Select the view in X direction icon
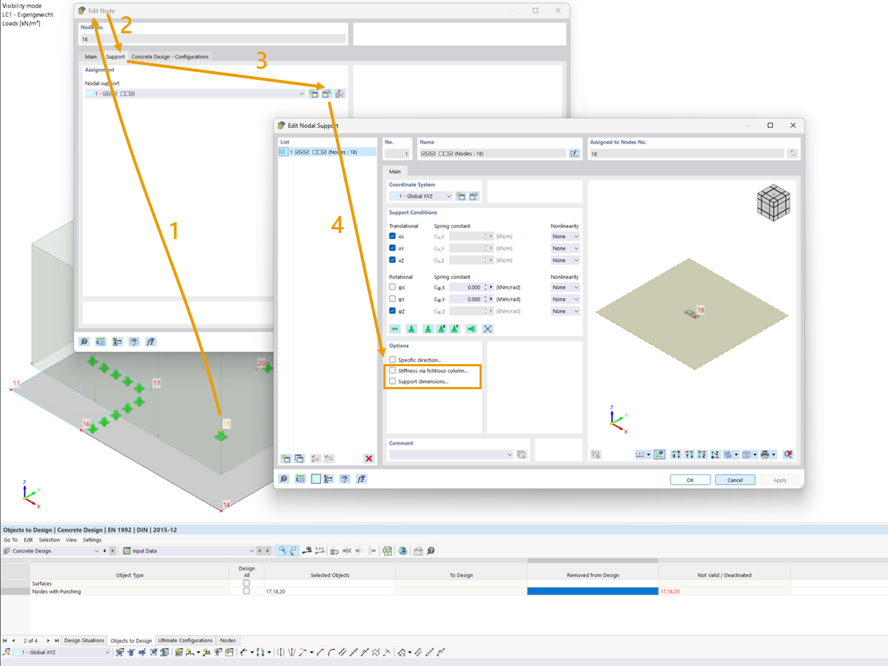The image size is (888, 666). coord(675,454)
